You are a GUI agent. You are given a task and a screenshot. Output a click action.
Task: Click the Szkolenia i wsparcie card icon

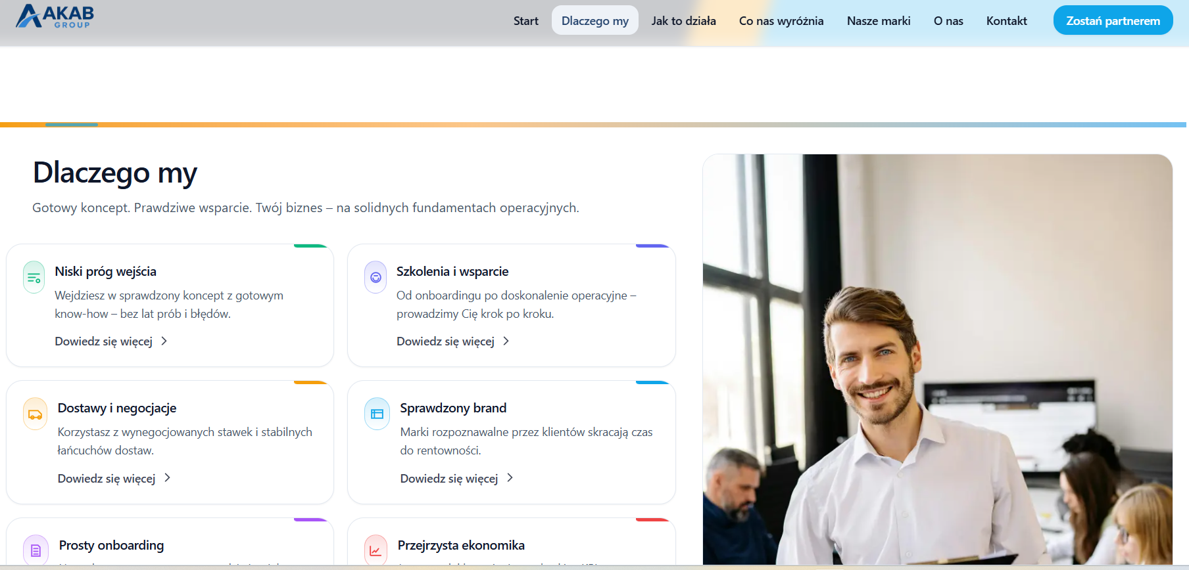point(376,278)
